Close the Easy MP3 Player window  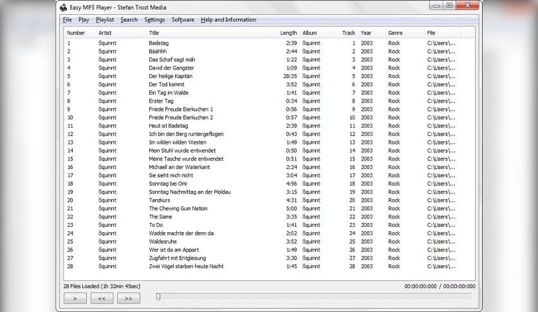467,6
